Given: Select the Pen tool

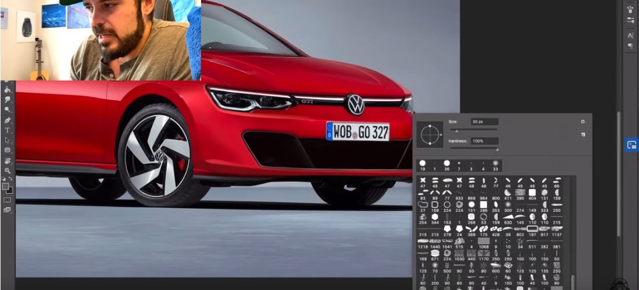Looking at the screenshot, I should [8, 120].
